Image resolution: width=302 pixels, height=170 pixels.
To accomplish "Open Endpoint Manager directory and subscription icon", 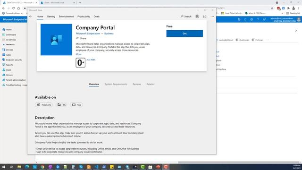I will point(239,19).
